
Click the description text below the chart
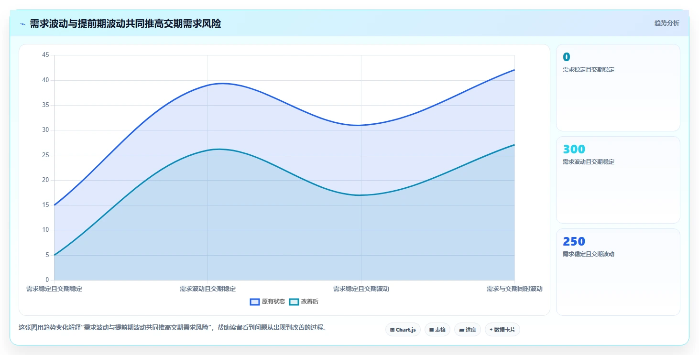point(172,328)
